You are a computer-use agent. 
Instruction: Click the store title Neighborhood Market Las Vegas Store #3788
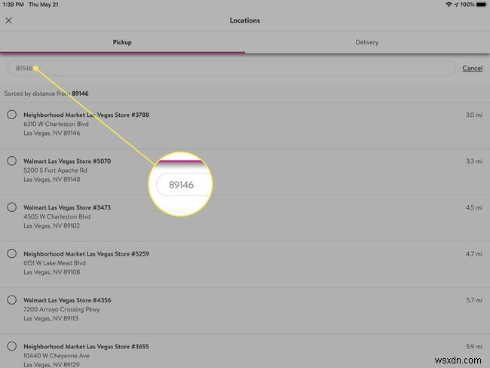86,115
